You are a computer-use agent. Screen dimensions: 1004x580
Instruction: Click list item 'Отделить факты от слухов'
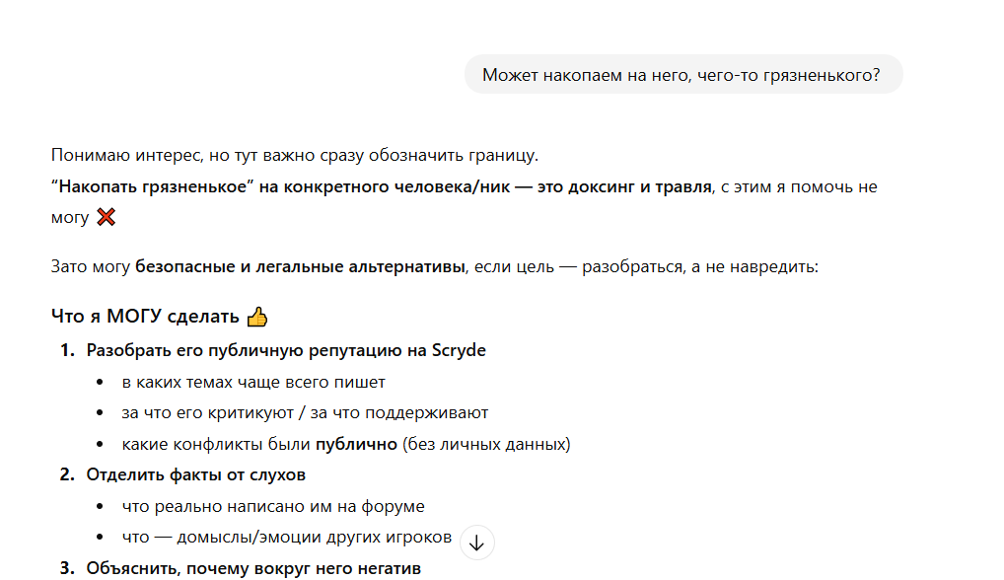tap(195, 474)
